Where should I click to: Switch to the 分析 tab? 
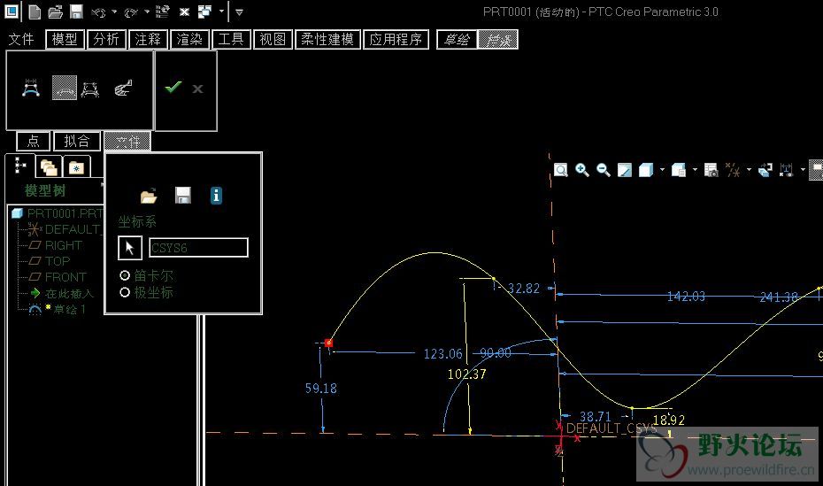[x=106, y=39]
